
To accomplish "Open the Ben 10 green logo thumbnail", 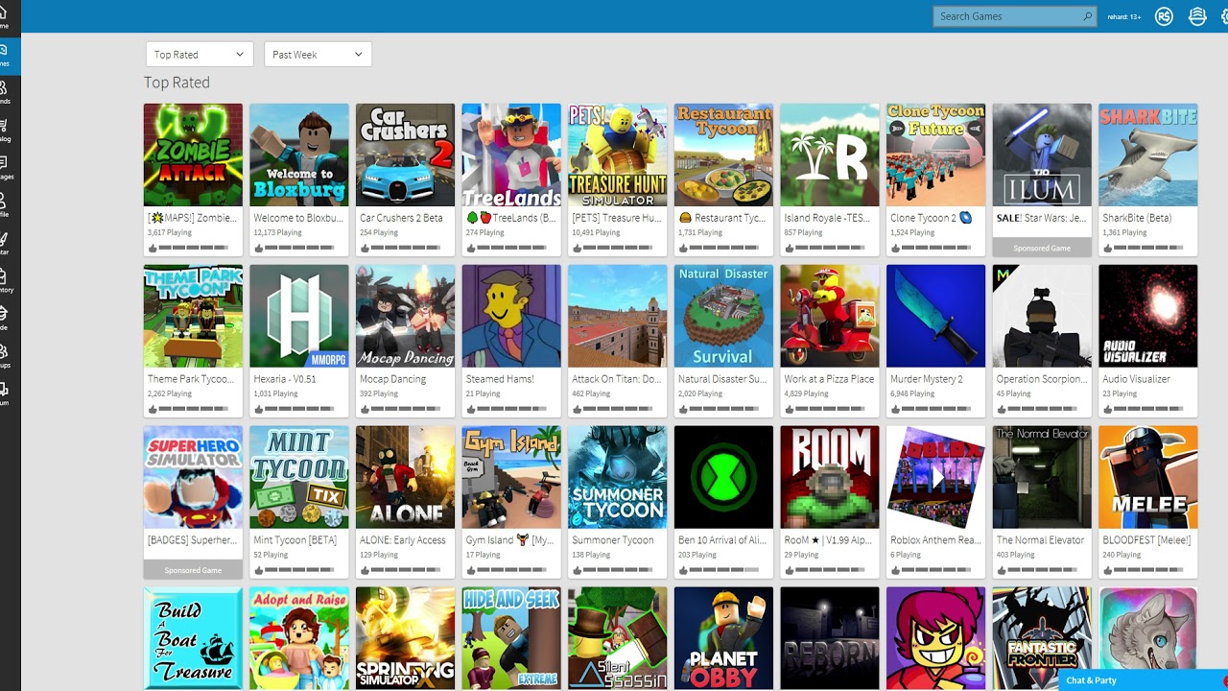I will (x=723, y=477).
